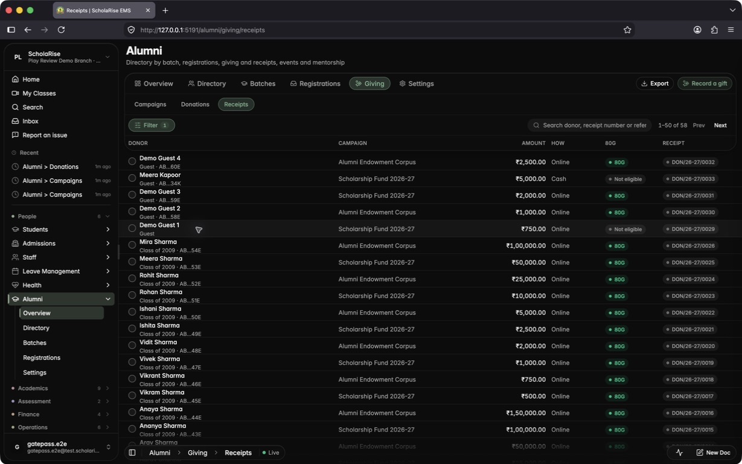Image resolution: width=742 pixels, height=464 pixels.
Task: Focus the donor and receipt search field
Action: pyautogui.click(x=589, y=125)
